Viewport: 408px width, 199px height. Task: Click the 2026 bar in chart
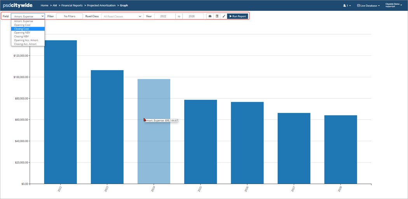tap(247, 143)
